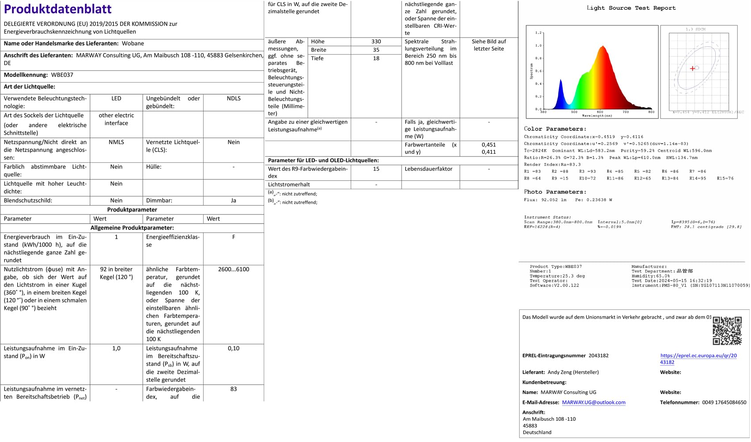Click the EPREL-Eintragungsnummer '2043182'
The width and height of the screenshot is (751, 442).
(x=599, y=355)
